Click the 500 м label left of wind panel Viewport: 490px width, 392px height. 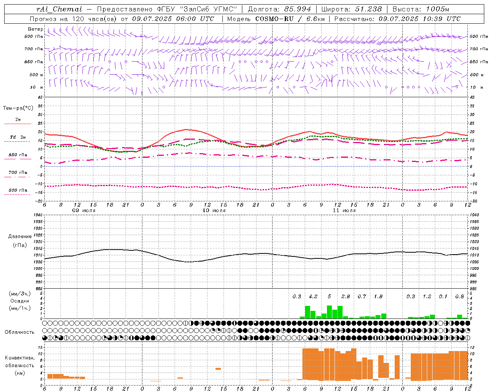pos(36,75)
